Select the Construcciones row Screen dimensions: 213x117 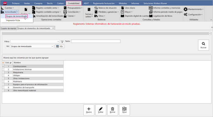point(33,66)
